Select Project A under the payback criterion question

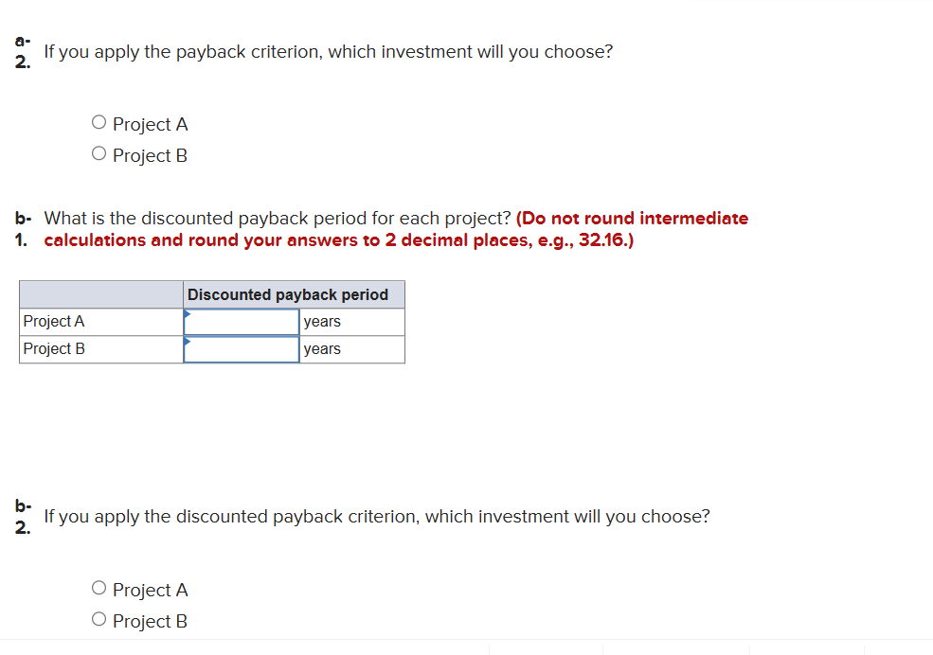(x=99, y=121)
